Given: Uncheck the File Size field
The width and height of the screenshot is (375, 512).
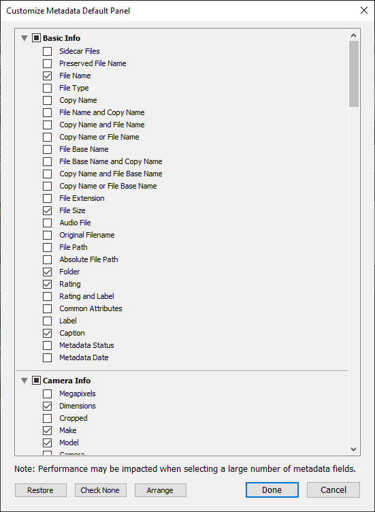Looking at the screenshot, I should (x=48, y=210).
